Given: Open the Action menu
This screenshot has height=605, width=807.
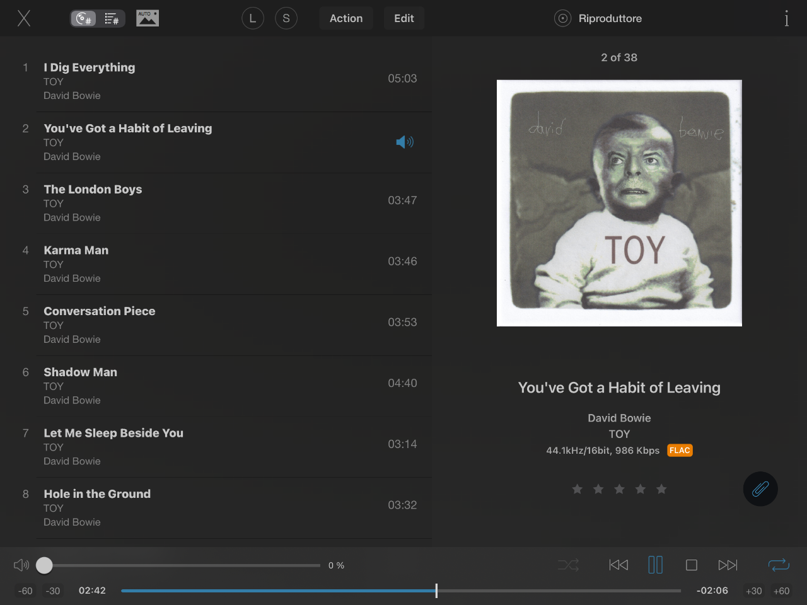Looking at the screenshot, I should pyautogui.click(x=346, y=18).
